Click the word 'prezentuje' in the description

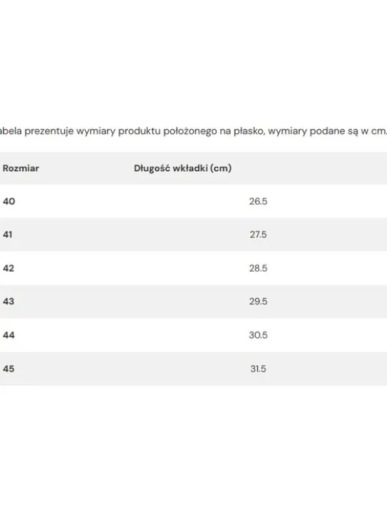49,132
